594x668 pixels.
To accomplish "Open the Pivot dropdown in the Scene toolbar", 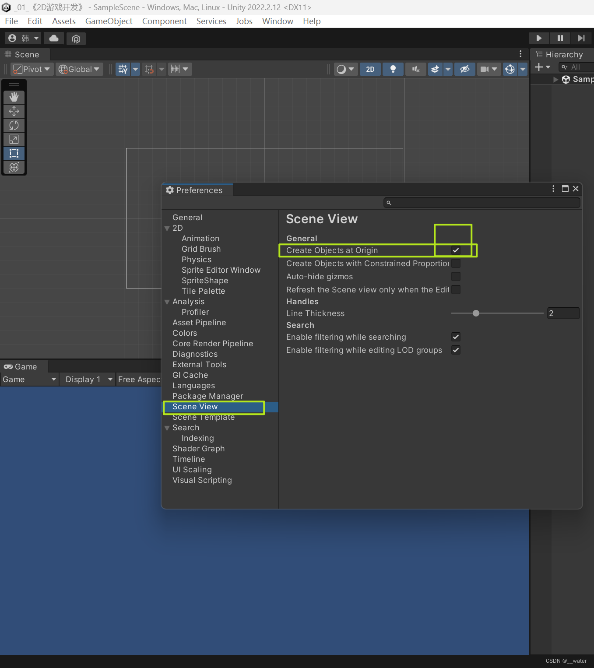I will tap(31, 69).
